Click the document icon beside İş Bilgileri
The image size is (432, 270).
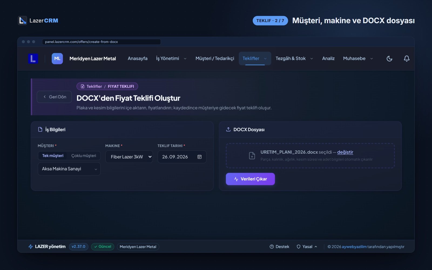pyautogui.click(x=40, y=129)
